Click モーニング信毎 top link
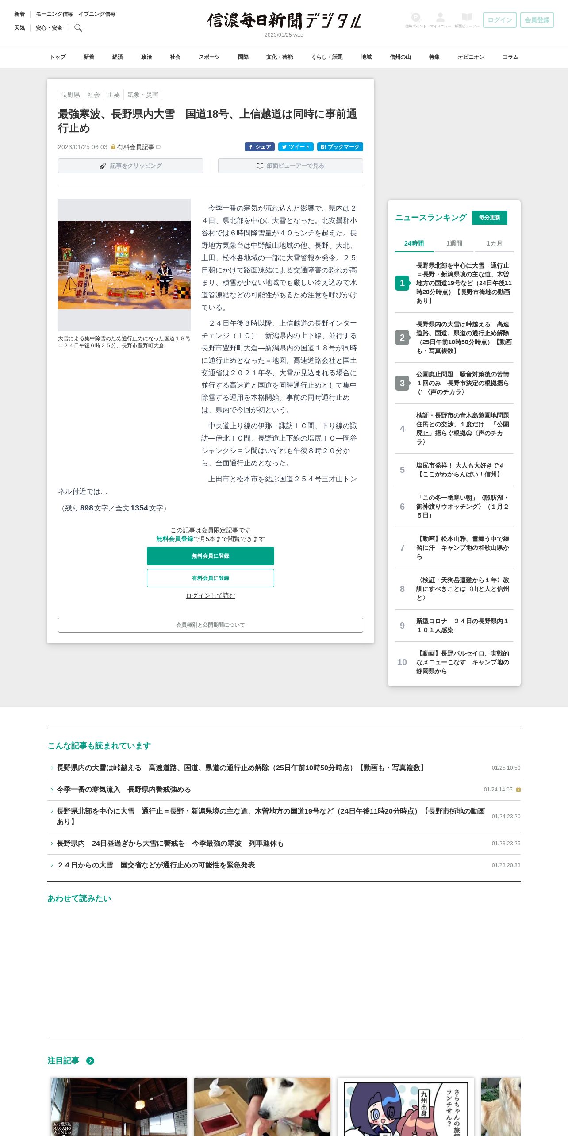This screenshot has height=1136, width=568. tap(54, 14)
